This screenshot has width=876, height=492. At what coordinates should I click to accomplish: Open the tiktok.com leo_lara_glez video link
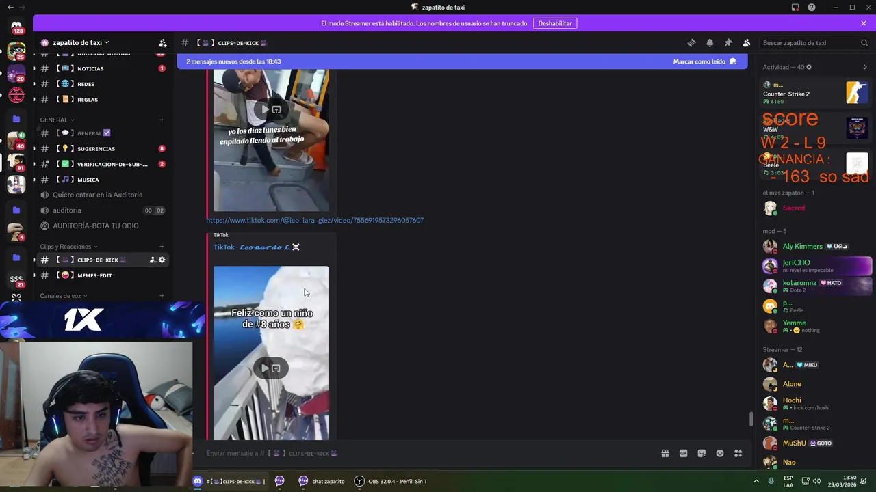tap(315, 220)
